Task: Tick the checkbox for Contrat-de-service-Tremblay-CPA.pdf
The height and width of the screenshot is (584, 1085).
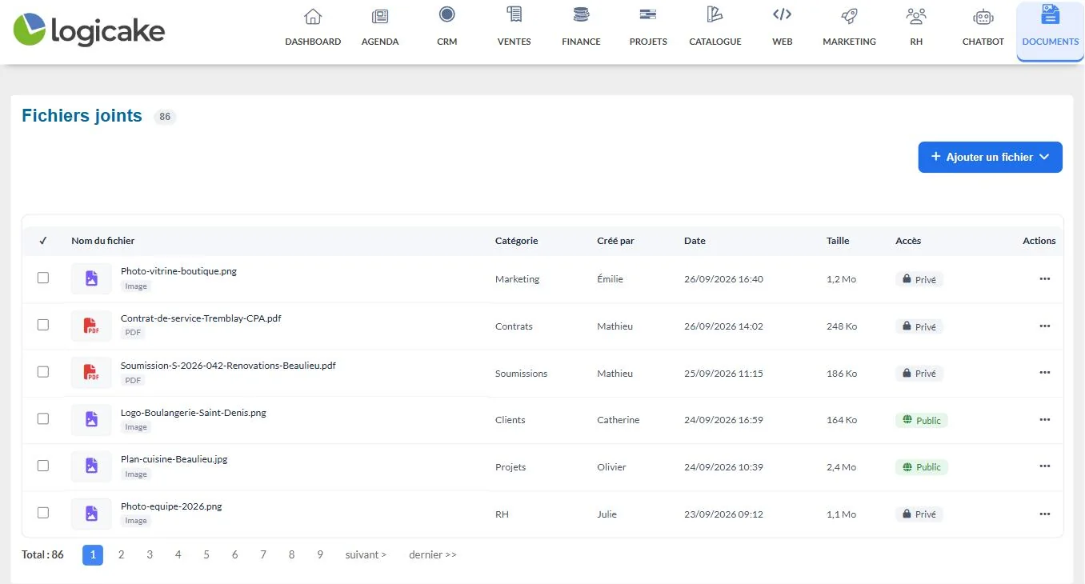Action: pos(43,325)
